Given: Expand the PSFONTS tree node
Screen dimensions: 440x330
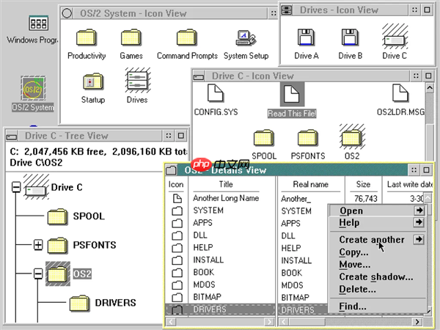Looking at the screenshot, I should coord(38,245).
